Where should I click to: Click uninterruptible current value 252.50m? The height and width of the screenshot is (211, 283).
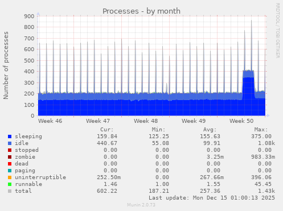[109, 177]
